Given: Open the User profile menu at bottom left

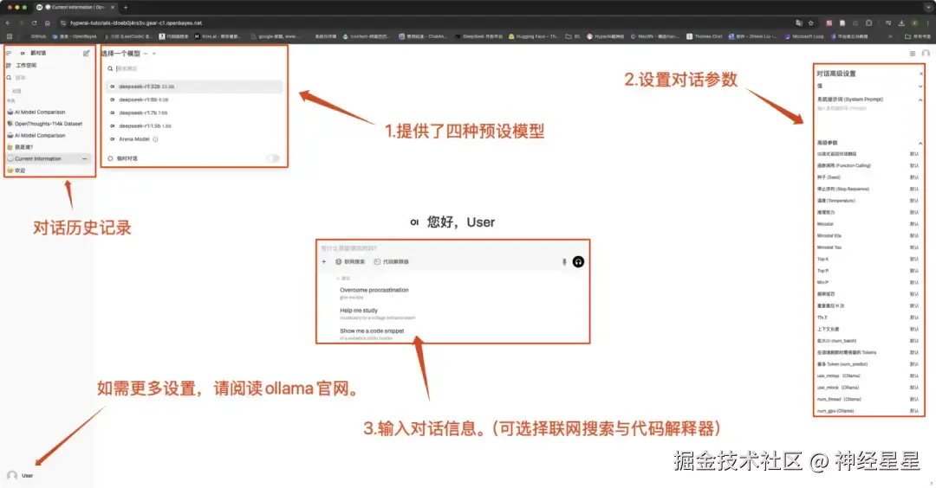Looking at the screenshot, I should pos(20,476).
